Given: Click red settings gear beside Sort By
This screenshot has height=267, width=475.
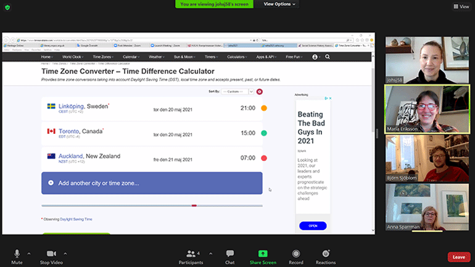Looking at the screenshot, I should (259, 92).
